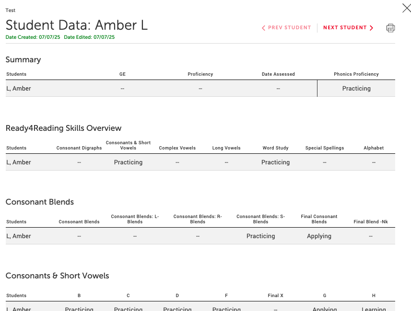Click the GE column header in Summary
Image resolution: width=411 pixels, height=311 pixels.
(122, 74)
